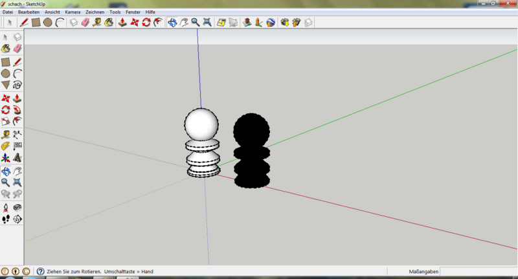Open the Hilfe menu
This screenshot has width=518, height=279.
coord(150,12)
